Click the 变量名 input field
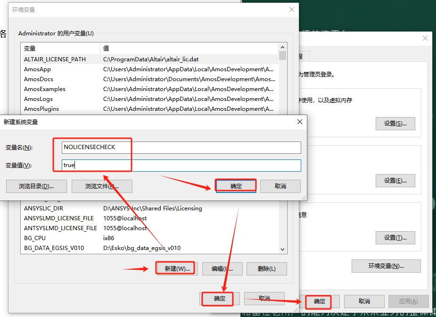Viewport: 436px width, 317px height. 181,147
